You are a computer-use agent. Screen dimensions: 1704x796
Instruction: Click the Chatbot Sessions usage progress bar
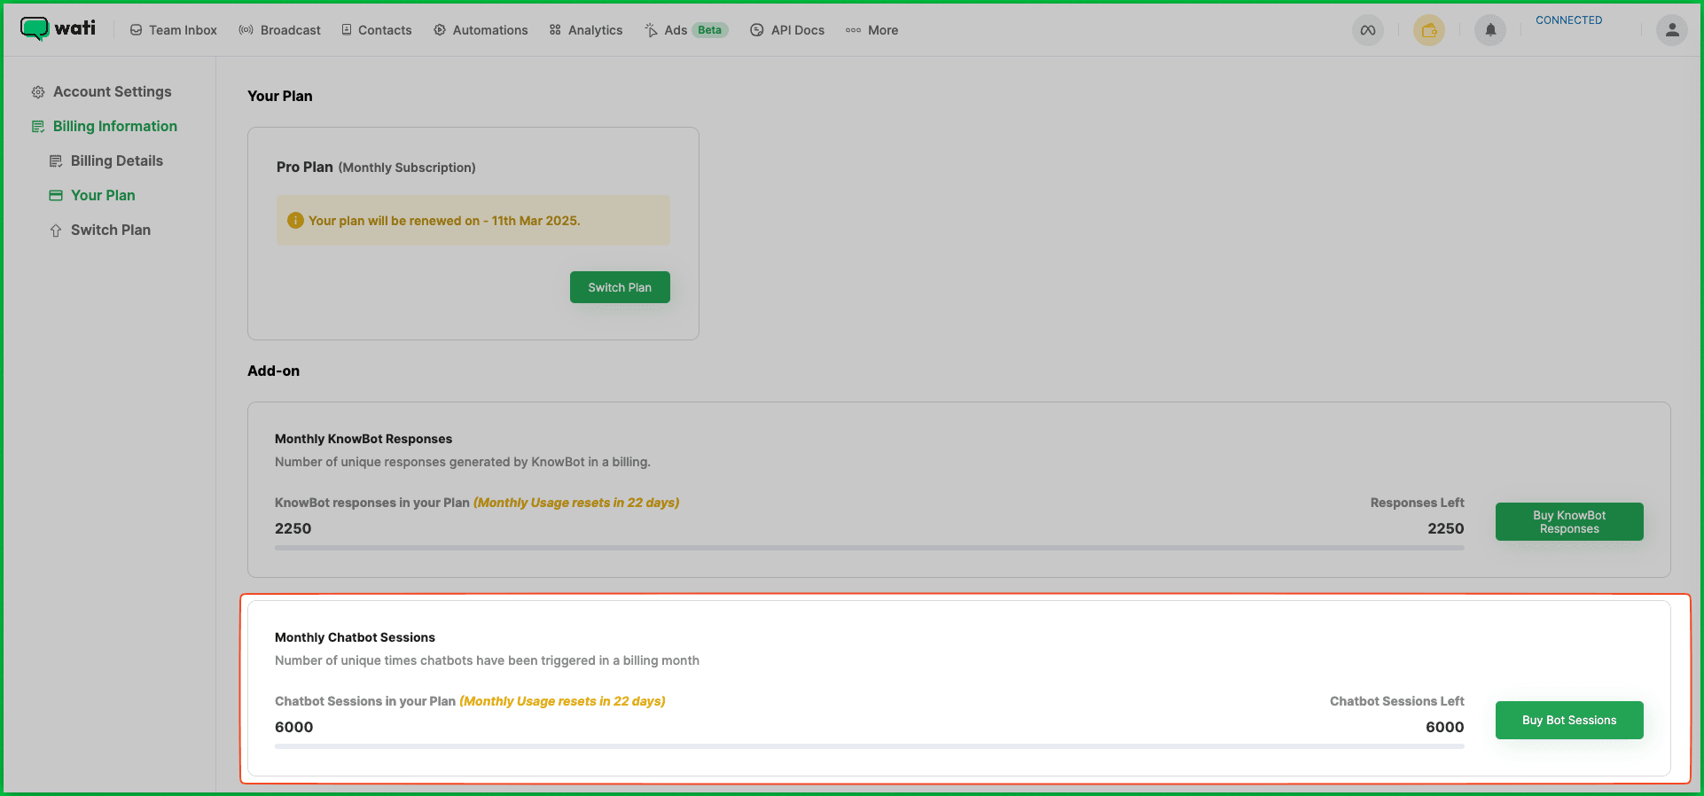[869, 746]
